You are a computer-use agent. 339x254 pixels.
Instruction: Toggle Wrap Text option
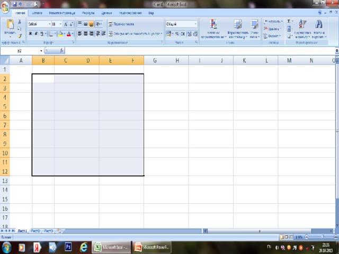coord(121,24)
